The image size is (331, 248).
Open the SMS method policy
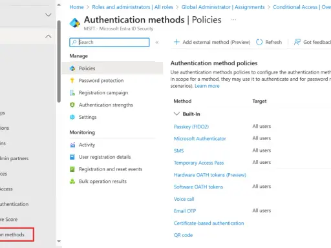coord(178,150)
